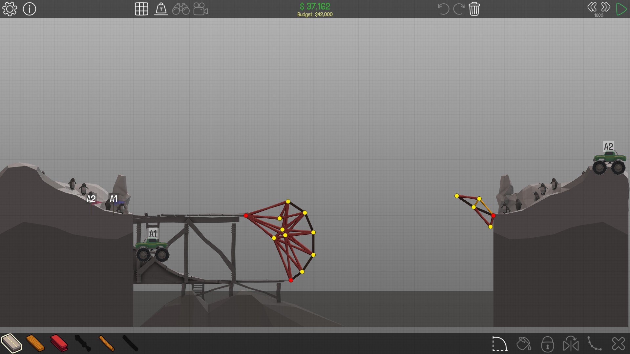Select the black cable material
Viewport: 630px width, 354px height.
tap(130, 343)
